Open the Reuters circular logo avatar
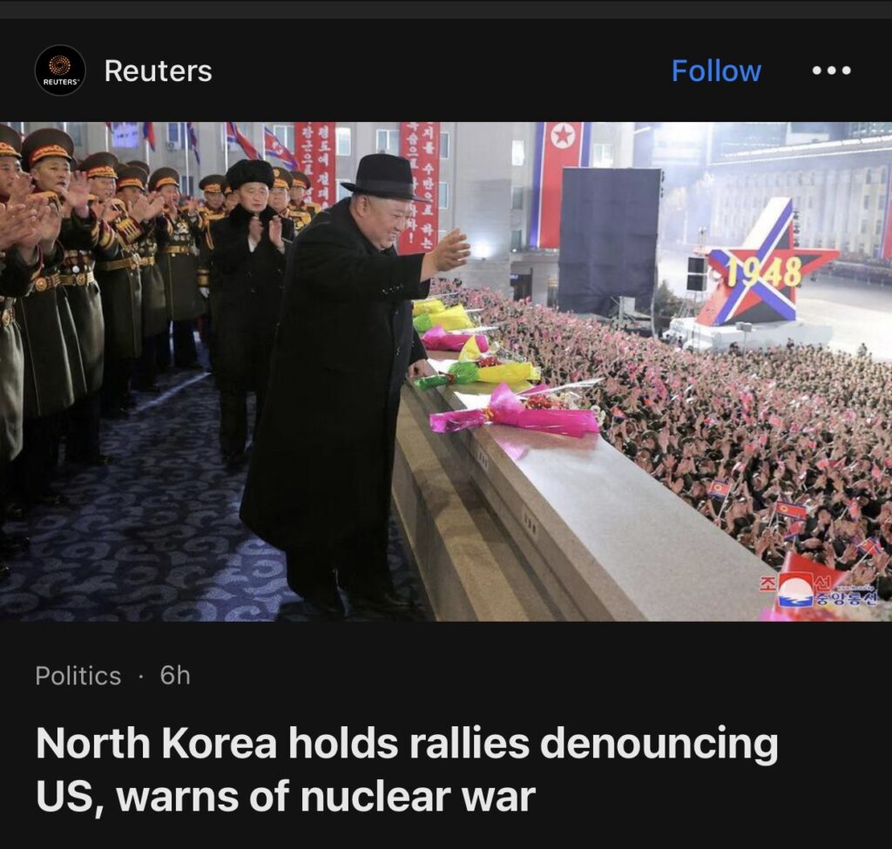 click(x=60, y=70)
